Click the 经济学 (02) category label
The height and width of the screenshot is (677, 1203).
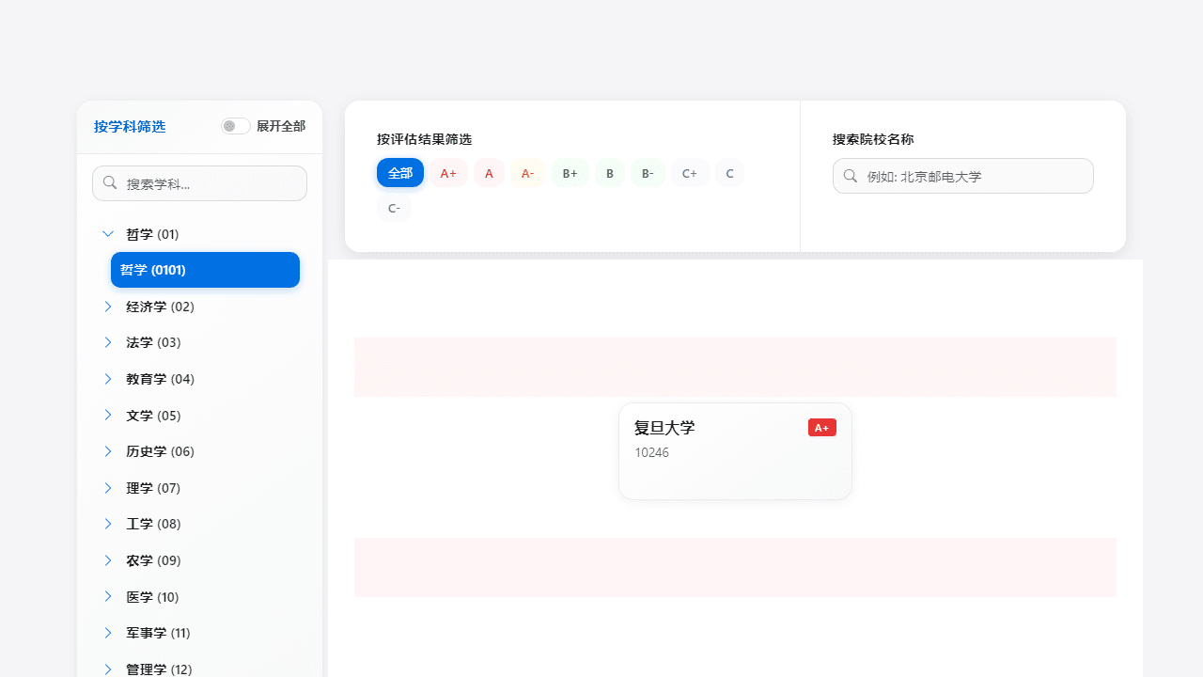[x=160, y=307]
